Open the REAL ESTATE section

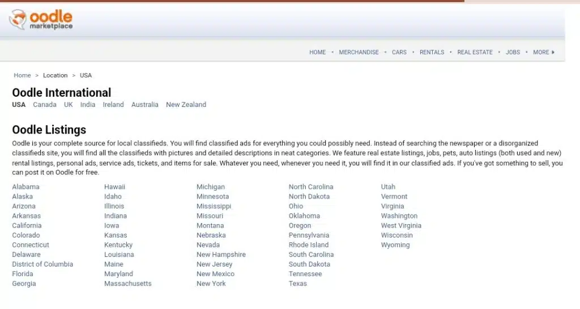pos(475,52)
